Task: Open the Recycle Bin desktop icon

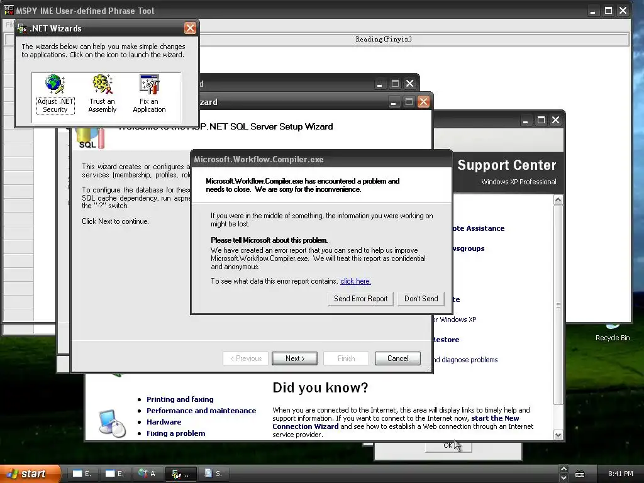Action: (x=612, y=333)
